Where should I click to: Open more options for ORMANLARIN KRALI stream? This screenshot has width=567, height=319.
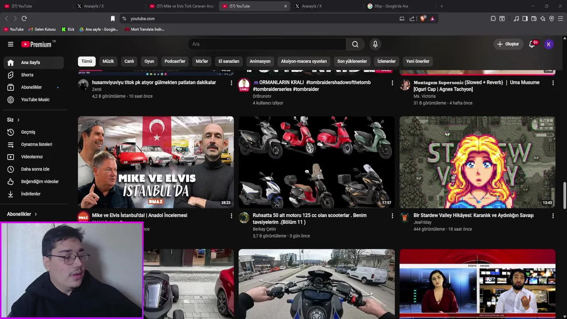pos(392,83)
